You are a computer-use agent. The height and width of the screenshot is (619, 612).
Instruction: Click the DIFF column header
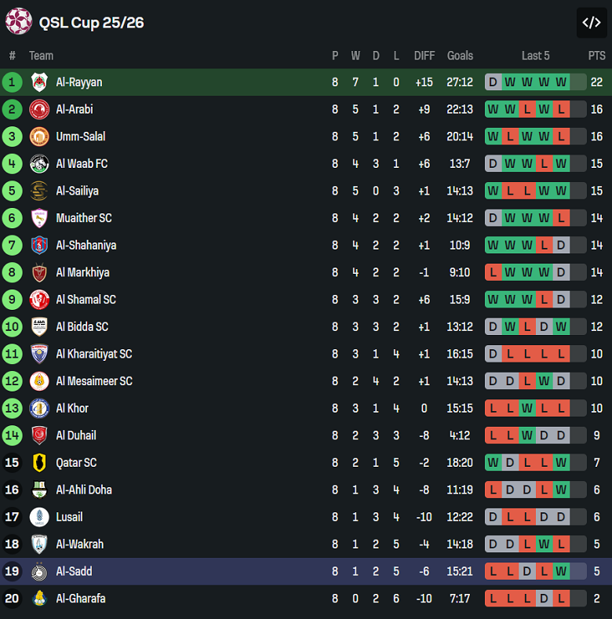point(424,56)
